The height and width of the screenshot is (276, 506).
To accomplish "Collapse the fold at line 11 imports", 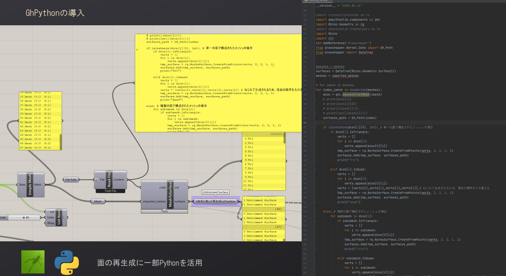I will click(314, 15).
